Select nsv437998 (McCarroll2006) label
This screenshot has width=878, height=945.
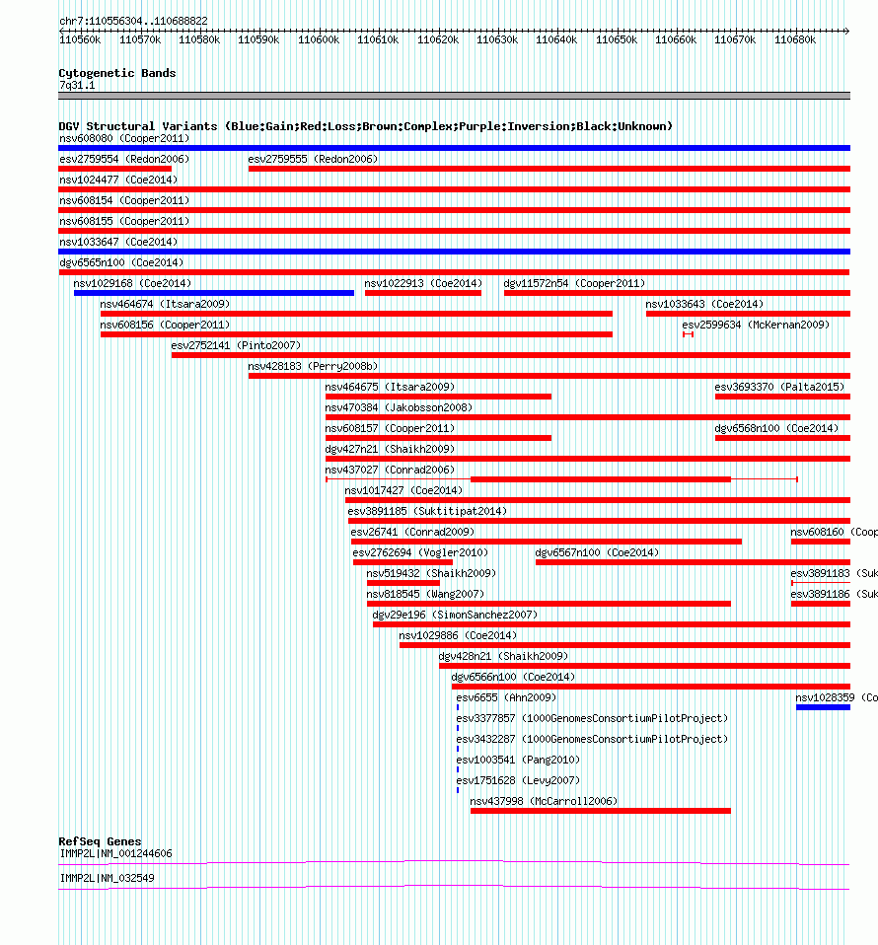pyautogui.click(x=544, y=801)
